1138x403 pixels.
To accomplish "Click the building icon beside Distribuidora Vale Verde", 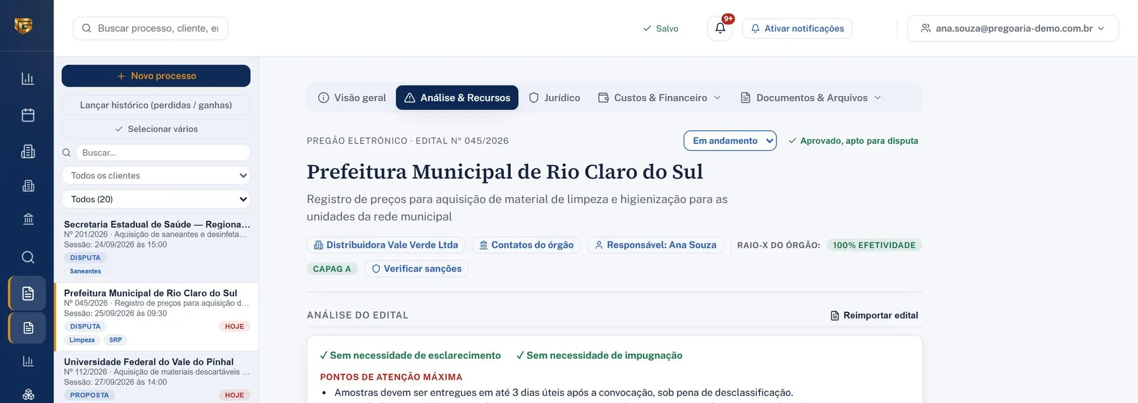I will 318,245.
